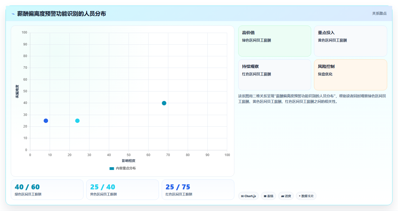
Task: Click the 进度 tag
Action: coord(286,196)
